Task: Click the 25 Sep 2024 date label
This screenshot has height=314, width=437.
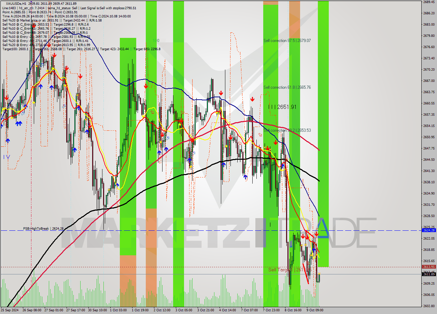Action: [10, 310]
